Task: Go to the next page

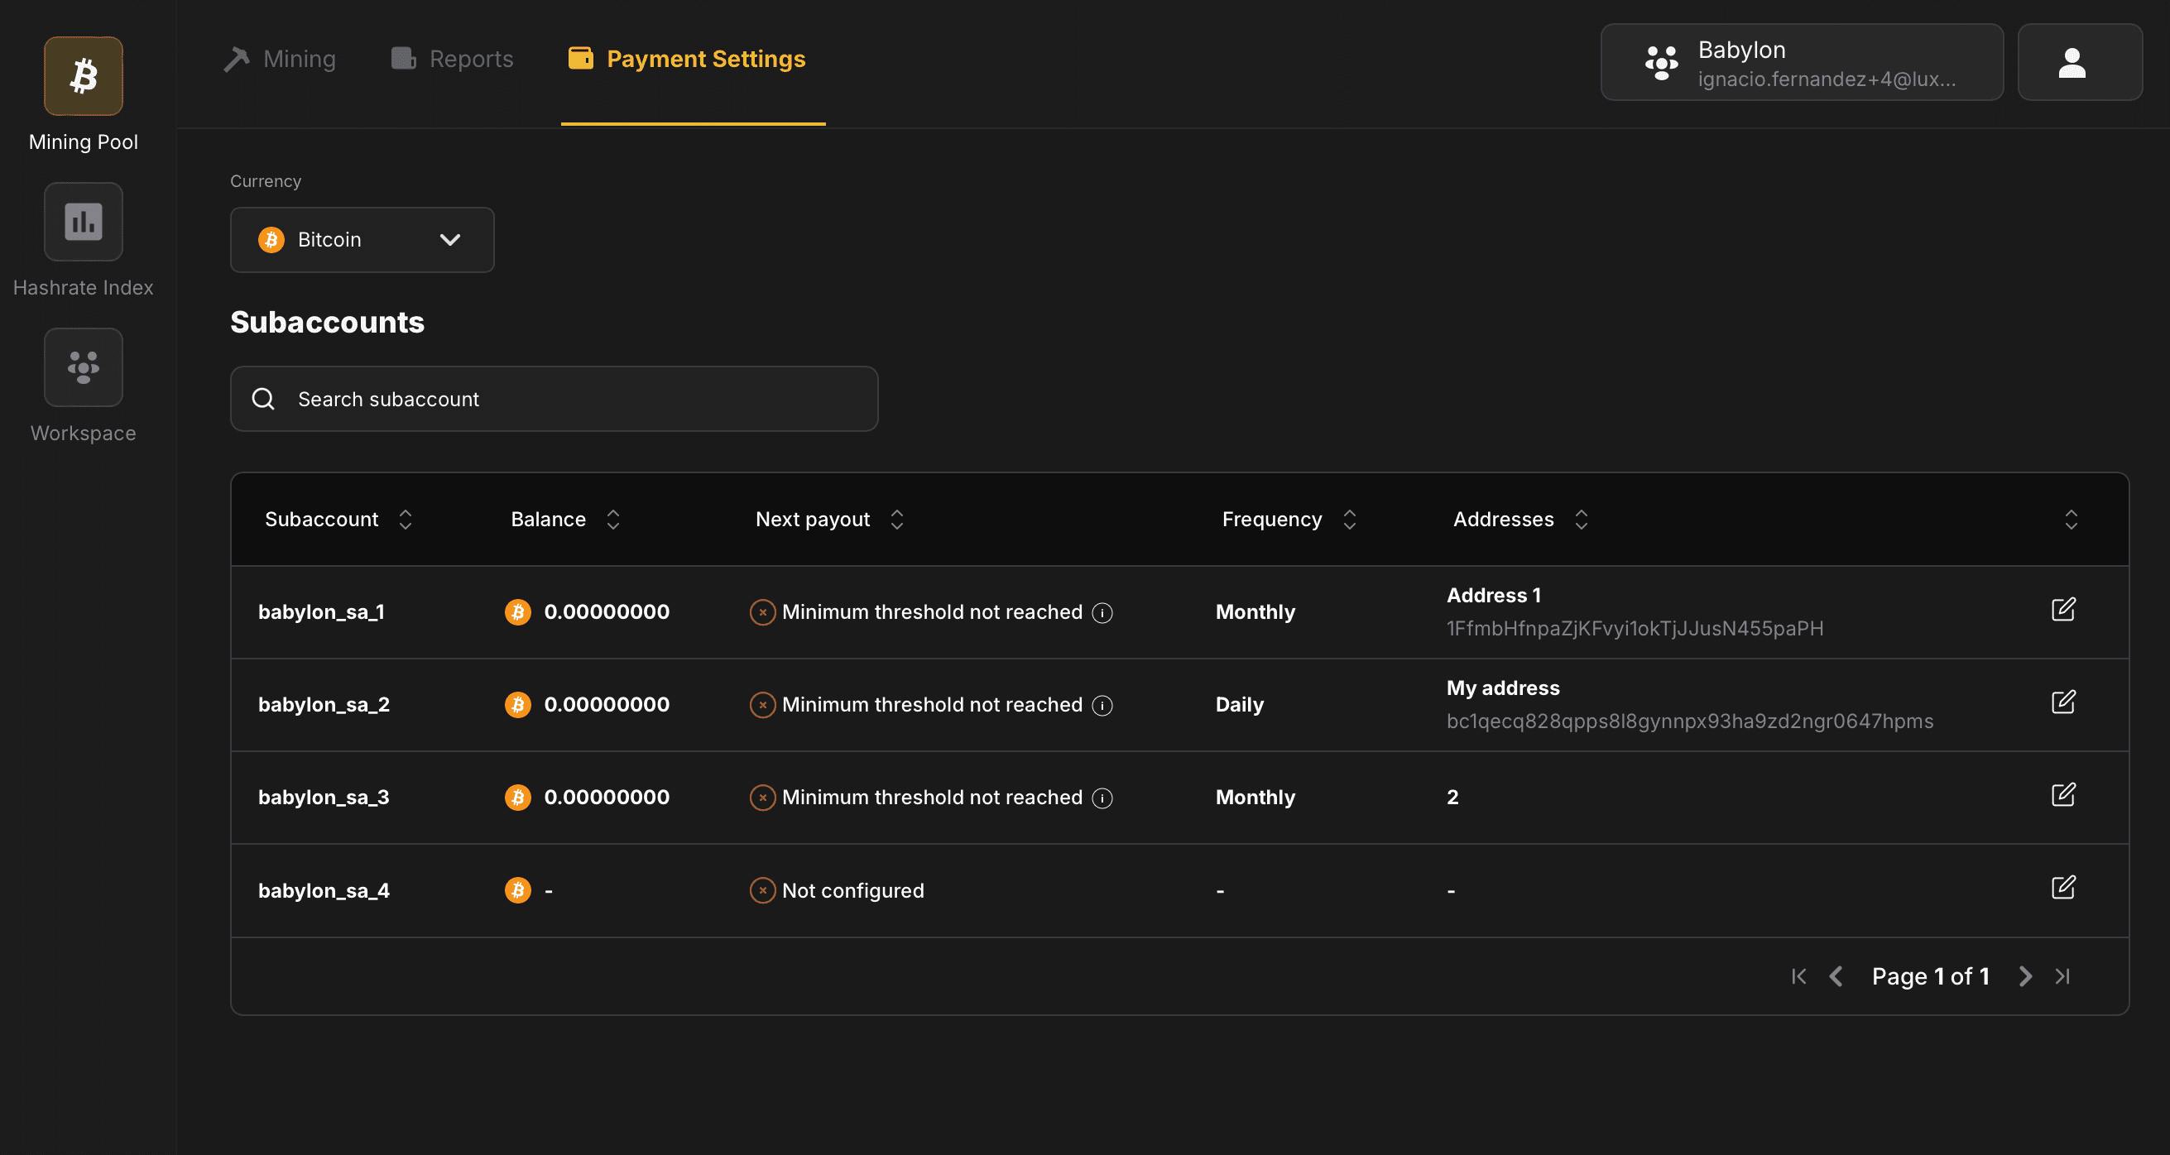Action: [2026, 976]
